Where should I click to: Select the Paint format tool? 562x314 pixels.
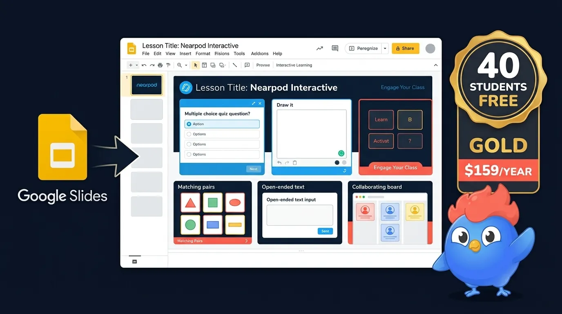tap(168, 65)
